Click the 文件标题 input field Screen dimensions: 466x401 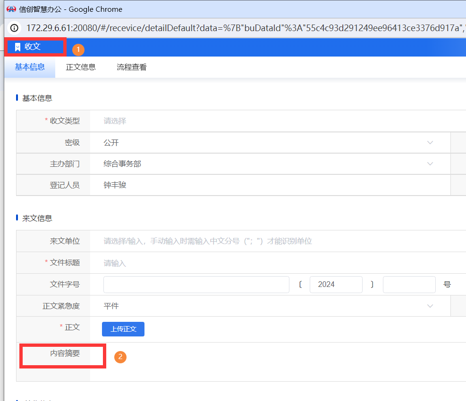[x=278, y=263]
